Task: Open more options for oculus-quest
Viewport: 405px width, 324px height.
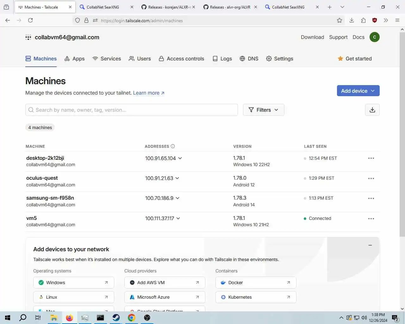Action: pyautogui.click(x=371, y=178)
